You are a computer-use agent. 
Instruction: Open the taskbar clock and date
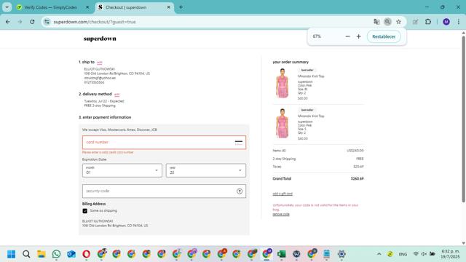450,254
